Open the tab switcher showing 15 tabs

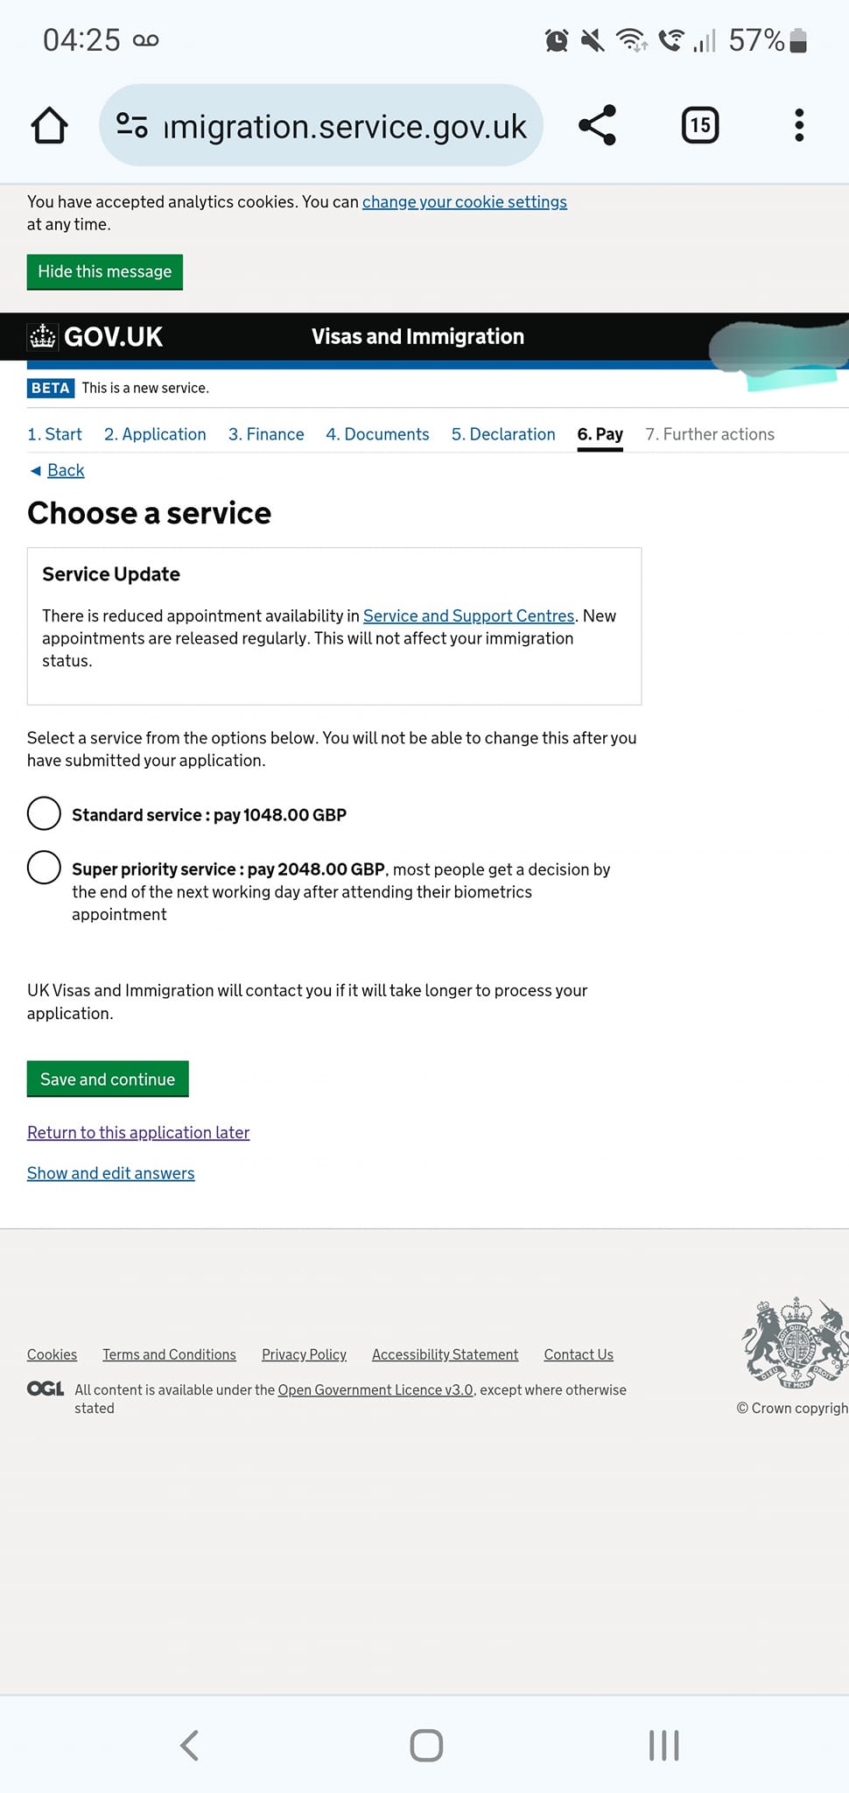[699, 125]
